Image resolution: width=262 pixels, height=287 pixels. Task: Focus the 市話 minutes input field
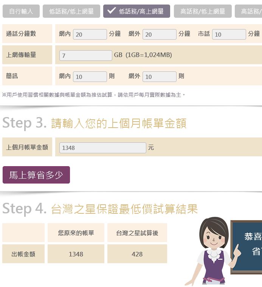pyautogui.click(x=229, y=34)
